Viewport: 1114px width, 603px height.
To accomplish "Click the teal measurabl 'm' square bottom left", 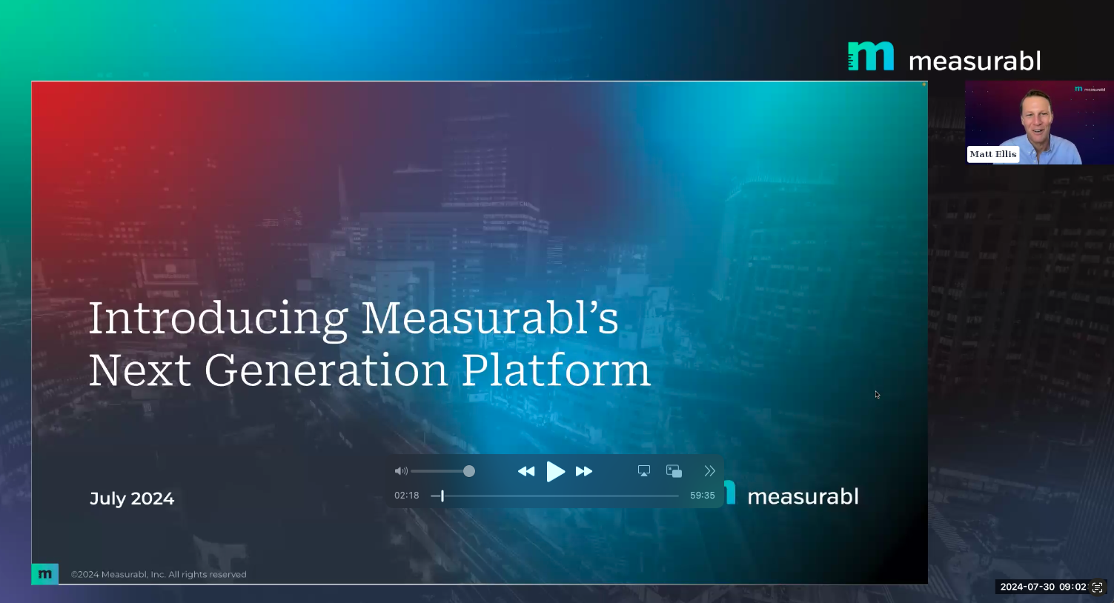I will (x=45, y=573).
